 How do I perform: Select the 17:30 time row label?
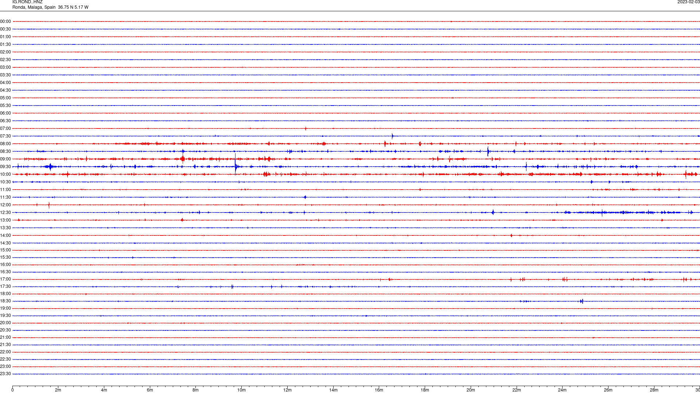[x=5, y=286]
